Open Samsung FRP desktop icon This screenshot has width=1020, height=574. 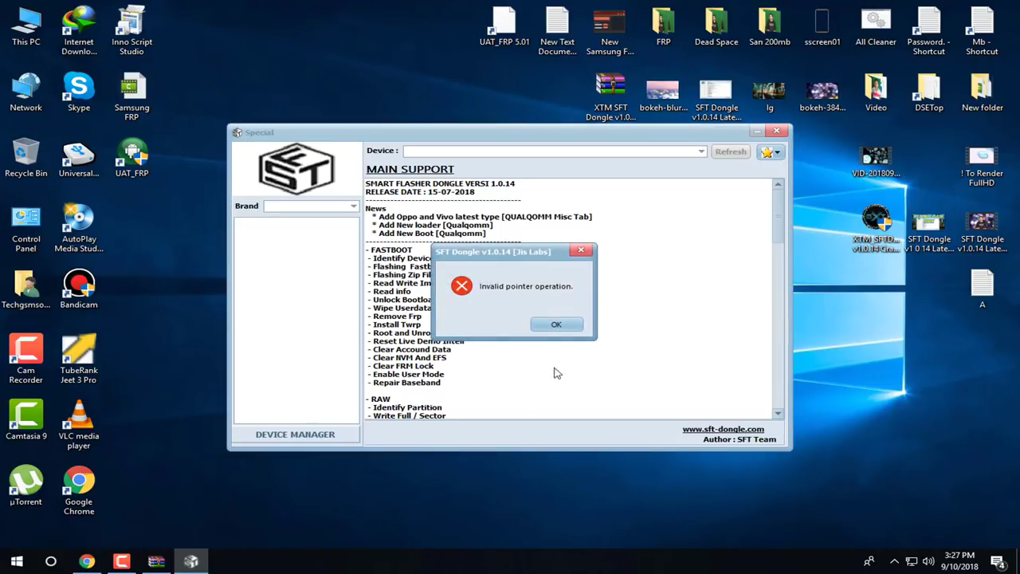pyautogui.click(x=131, y=96)
